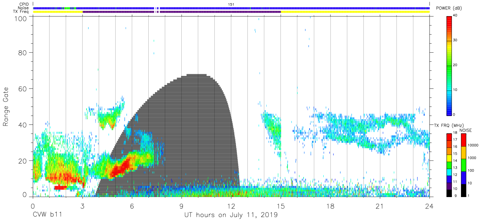Click the x-axis tick label 9
Image resolution: width=483 pixels, height=223 pixels.
[182, 206]
